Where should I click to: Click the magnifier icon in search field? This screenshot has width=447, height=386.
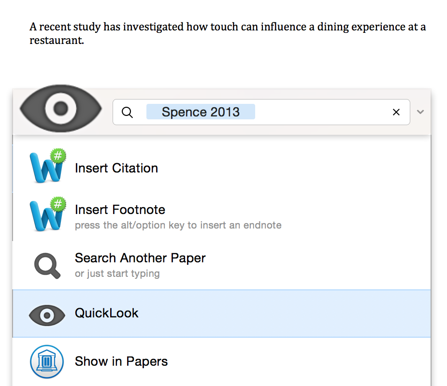tap(127, 112)
